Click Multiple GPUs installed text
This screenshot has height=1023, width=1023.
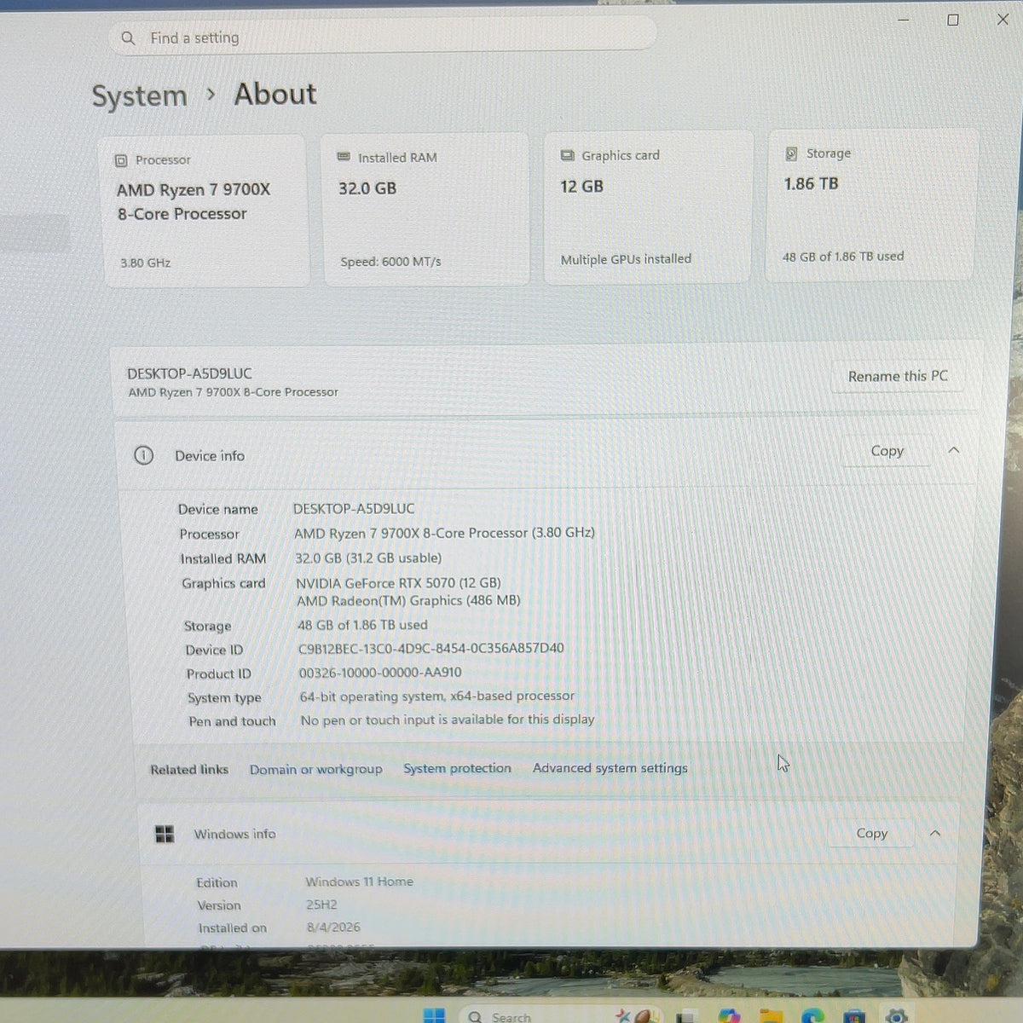pyautogui.click(x=626, y=259)
